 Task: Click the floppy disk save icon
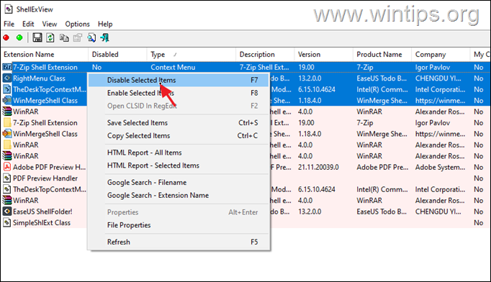point(37,38)
